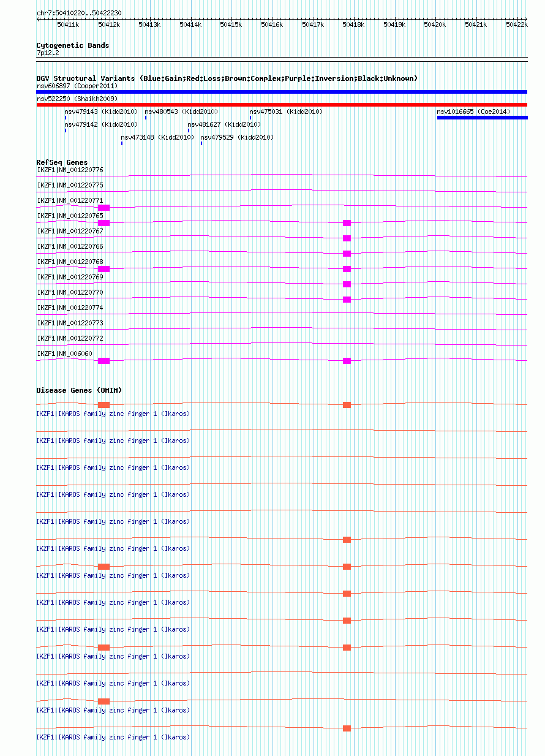Image resolution: width=545 pixels, height=756 pixels.
Task: Open variant nsv1016665 (Coe2014) label
Action: pyautogui.click(x=473, y=112)
